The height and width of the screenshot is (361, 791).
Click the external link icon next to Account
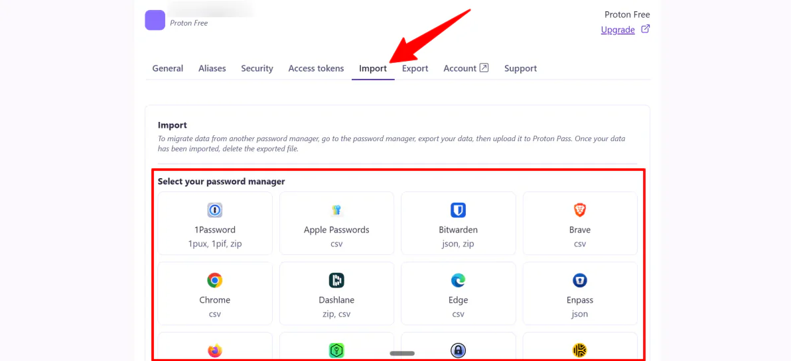pos(484,68)
